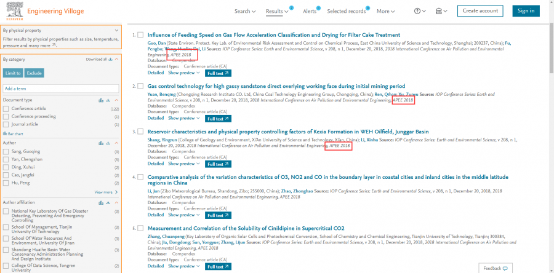This screenshot has height=273, width=554.
Task: Open title 'Measurement and Correlation of the Solubility'
Action: click(x=246, y=228)
